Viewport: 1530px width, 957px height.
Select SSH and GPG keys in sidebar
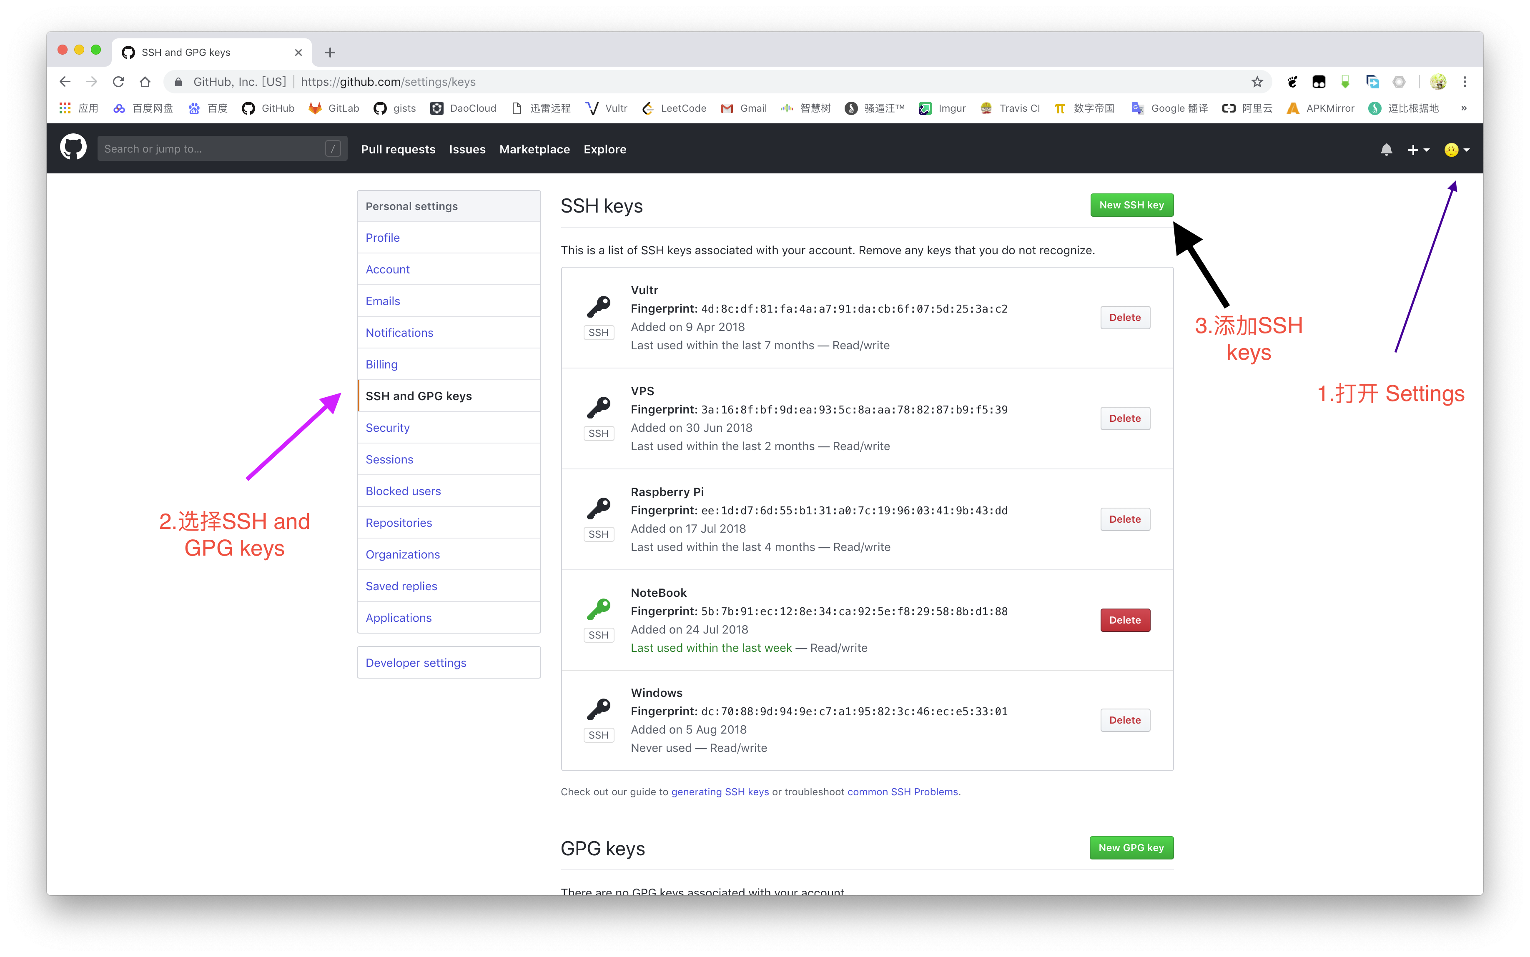tap(449, 396)
